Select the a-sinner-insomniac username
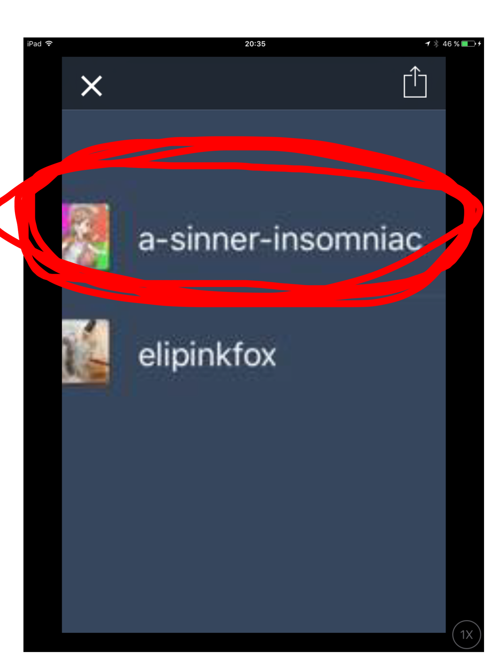The width and height of the screenshot is (500, 667). [280, 239]
